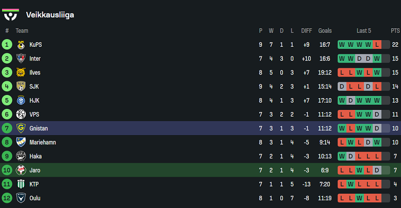This screenshot has height=208, width=401.
Task: Click the Gnistan team crest icon
Action: coord(21,128)
